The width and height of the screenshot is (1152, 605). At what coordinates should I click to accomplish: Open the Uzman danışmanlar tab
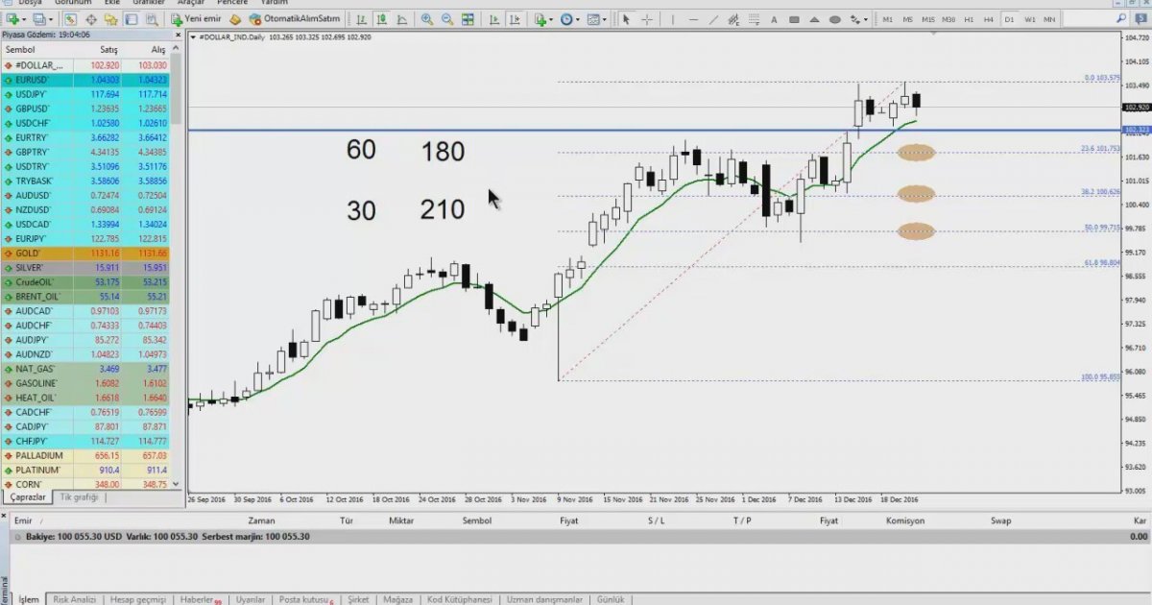[544, 599]
